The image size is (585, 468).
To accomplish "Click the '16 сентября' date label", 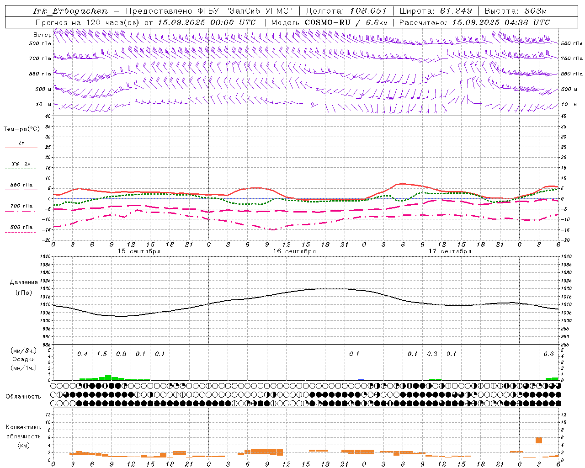I will point(294,251).
